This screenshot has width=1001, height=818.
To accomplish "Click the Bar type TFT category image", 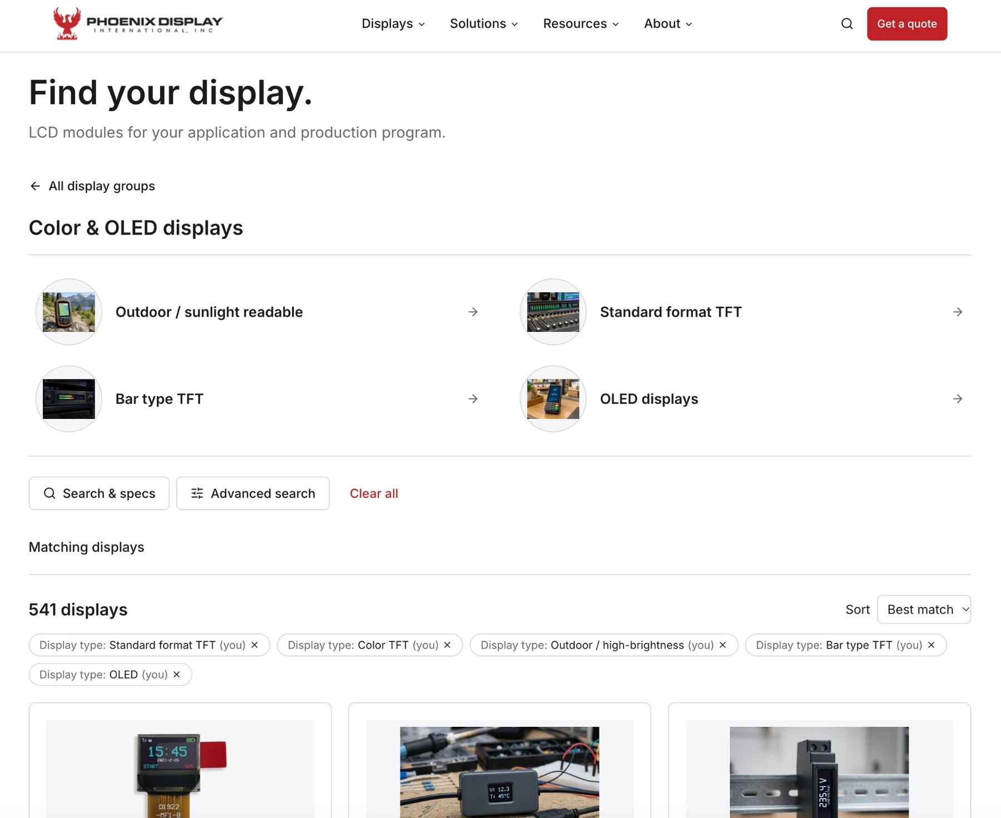I will [69, 399].
